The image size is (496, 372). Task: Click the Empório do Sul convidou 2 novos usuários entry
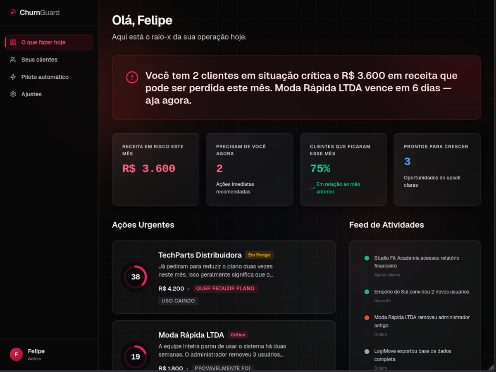pyautogui.click(x=422, y=292)
